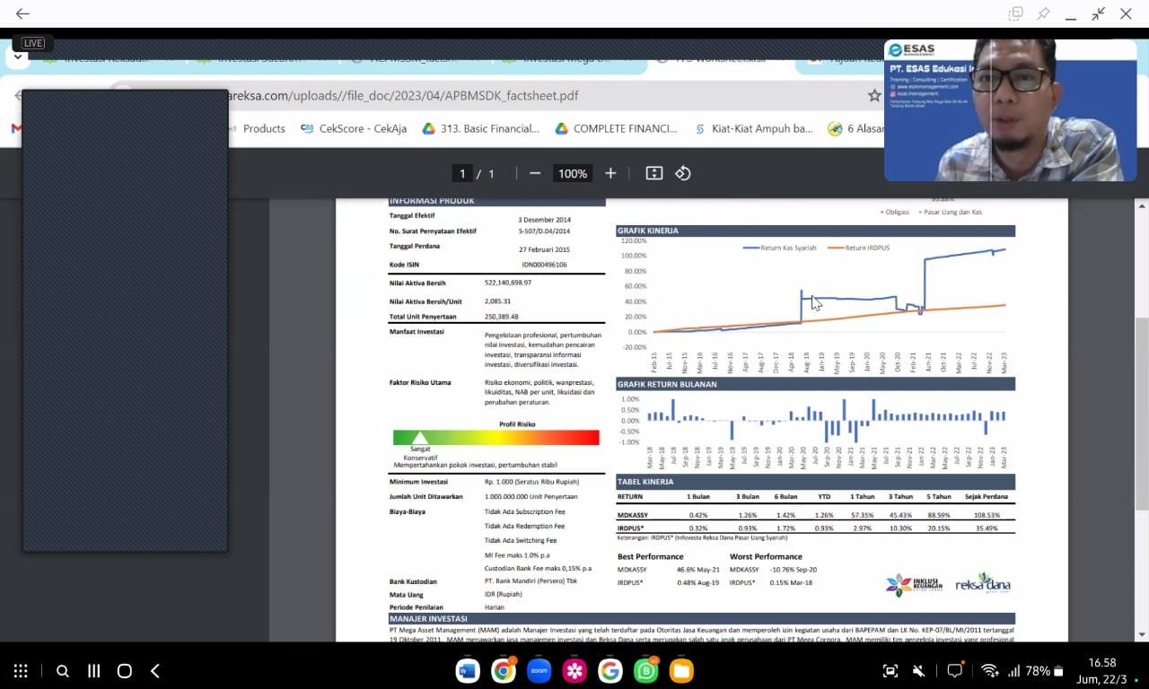Open Wi-Fi settings from the tray icon

pos(990,671)
